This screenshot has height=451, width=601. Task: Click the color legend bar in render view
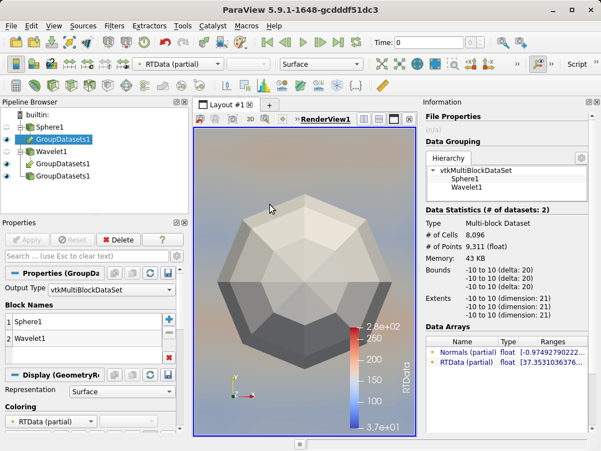pos(354,377)
